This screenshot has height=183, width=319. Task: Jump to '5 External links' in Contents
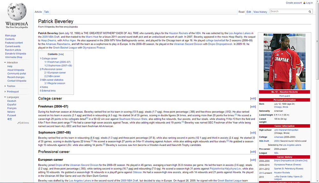point(48,91)
